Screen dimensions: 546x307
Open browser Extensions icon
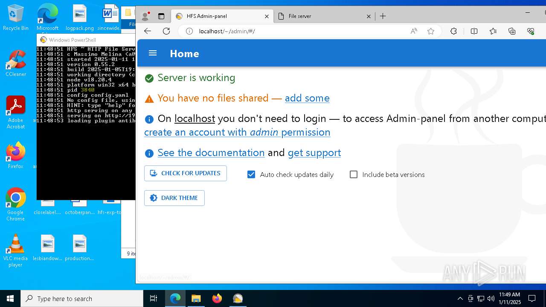(453, 31)
